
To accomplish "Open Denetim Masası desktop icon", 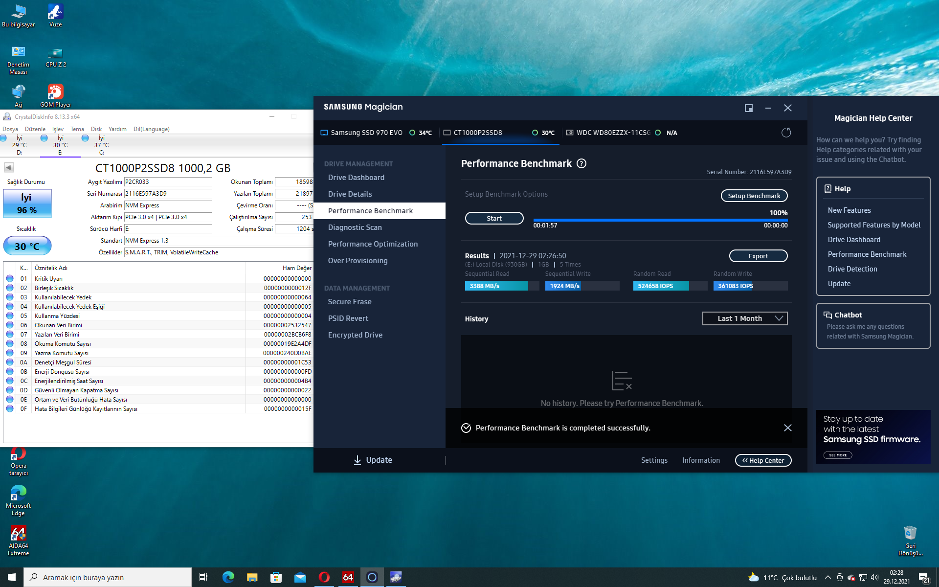I will coord(18,60).
